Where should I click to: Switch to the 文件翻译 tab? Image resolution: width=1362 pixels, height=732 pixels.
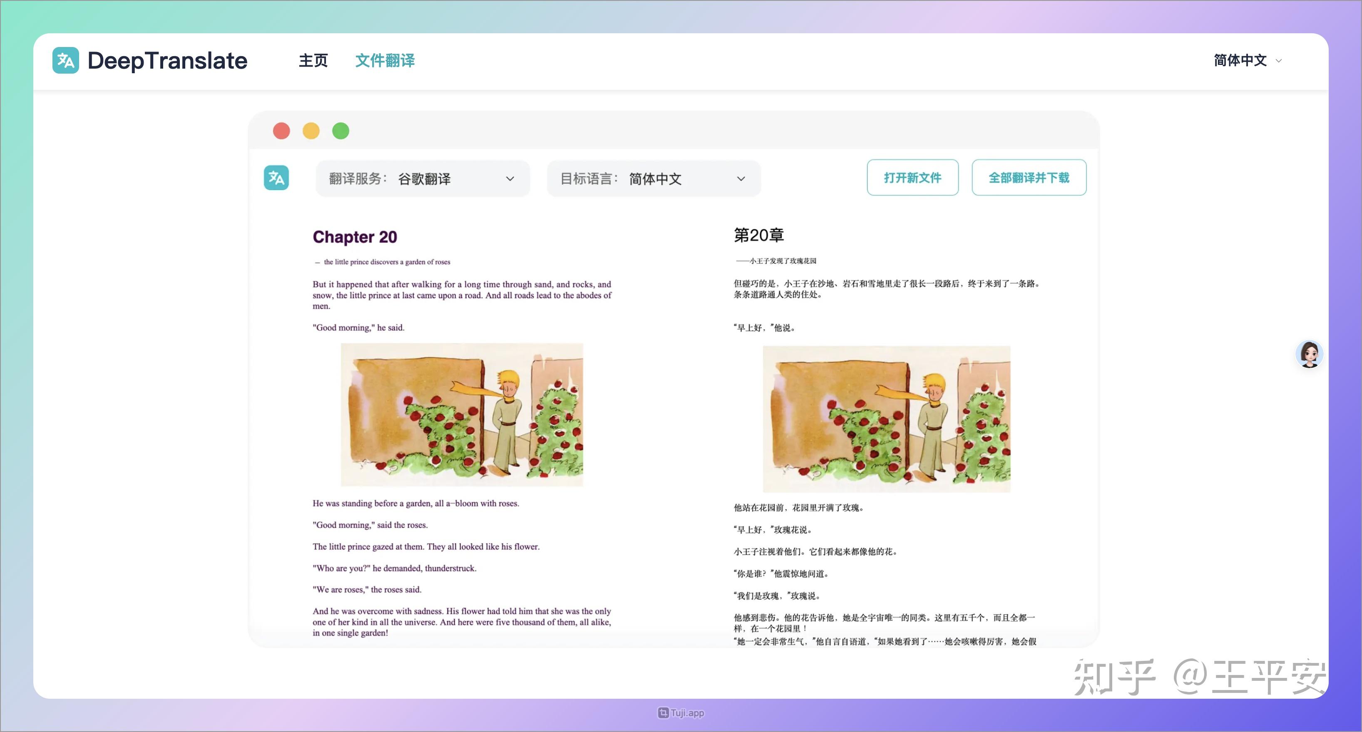pyautogui.click(x=385, y=60)
